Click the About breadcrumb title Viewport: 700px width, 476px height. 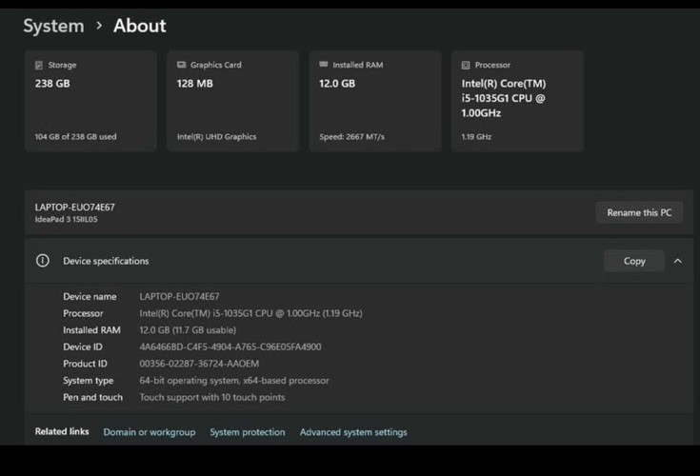point(139,26)
